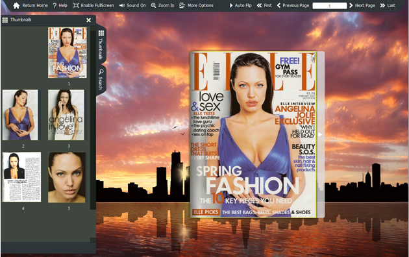409x257 pixels.
Task: Open the More Options list icon
Action: pos(182,5)
